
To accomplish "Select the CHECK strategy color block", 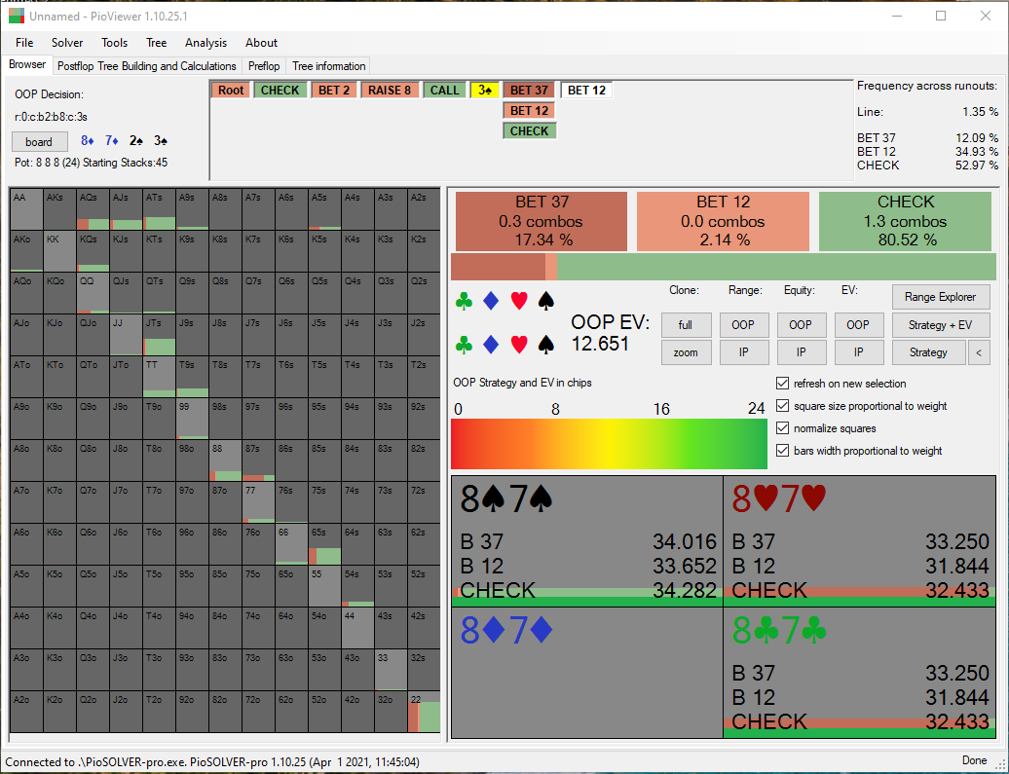I will pos(905,221).
